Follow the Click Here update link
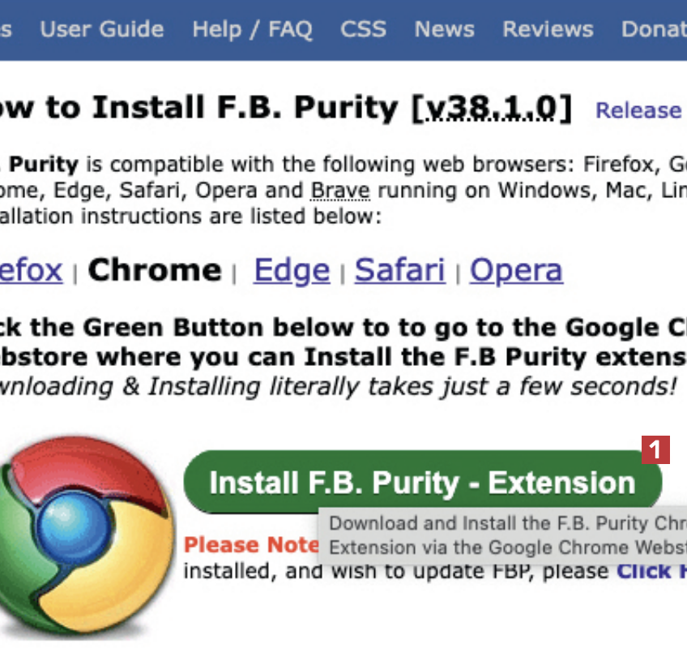This screenshot has height=649, width=687. 651,570
